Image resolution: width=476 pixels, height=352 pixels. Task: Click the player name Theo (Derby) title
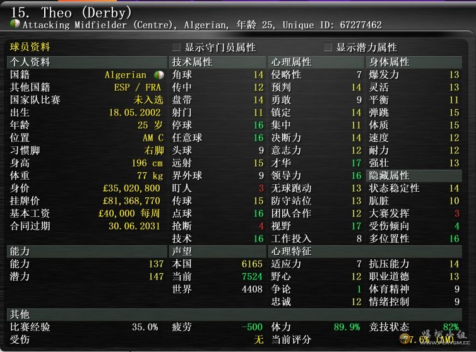pyautogui.click(x=71, y=12)
